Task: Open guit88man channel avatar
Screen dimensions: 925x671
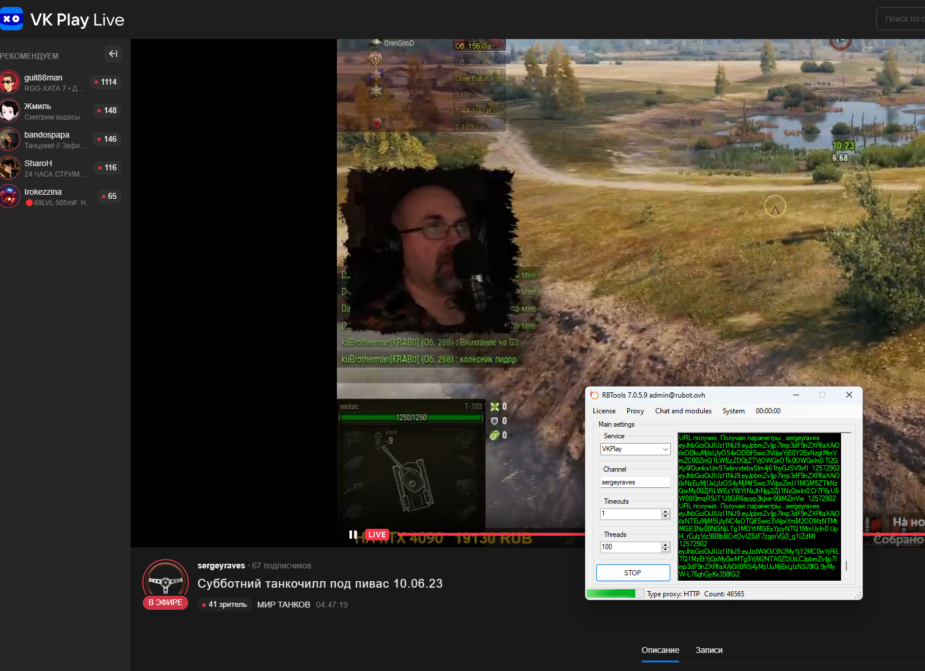Action: pos(10,82)
